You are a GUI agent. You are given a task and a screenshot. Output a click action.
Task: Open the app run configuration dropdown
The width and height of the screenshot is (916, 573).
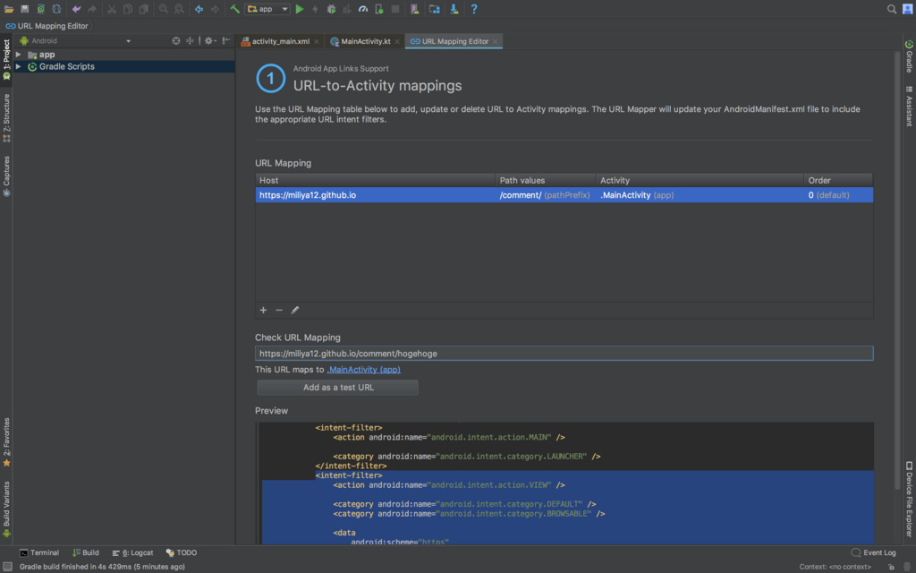click(267, 9)
